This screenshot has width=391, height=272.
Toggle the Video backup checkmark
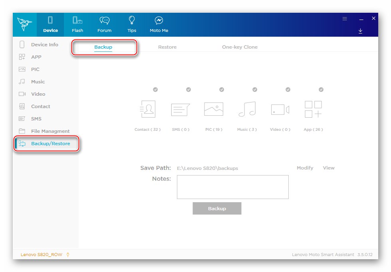click(288, 89)
